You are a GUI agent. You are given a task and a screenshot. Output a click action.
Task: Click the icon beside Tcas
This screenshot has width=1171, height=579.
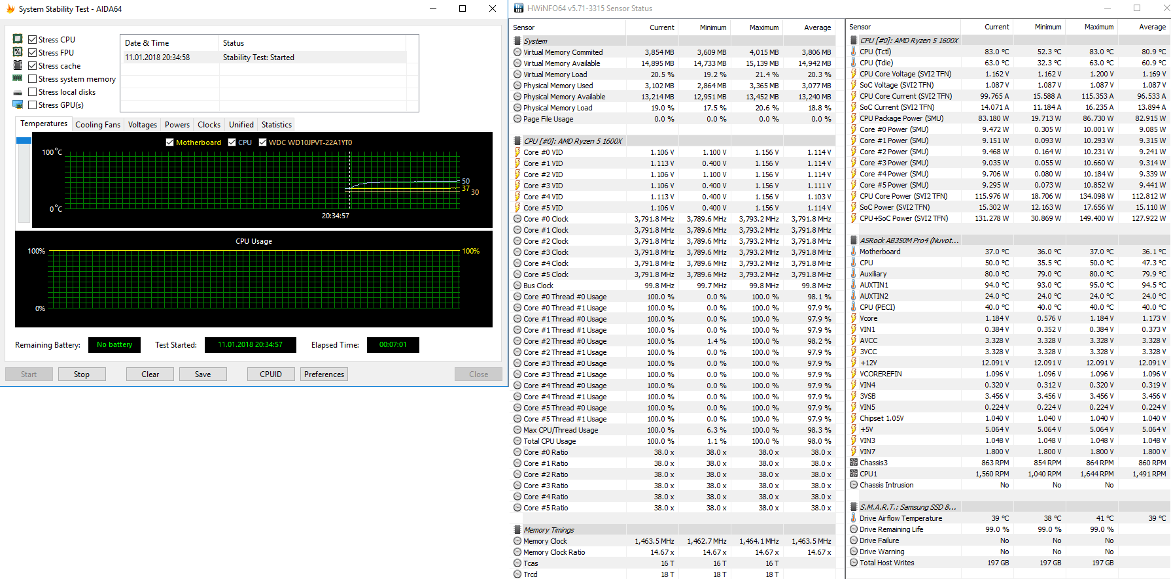[x=517, y=563]
